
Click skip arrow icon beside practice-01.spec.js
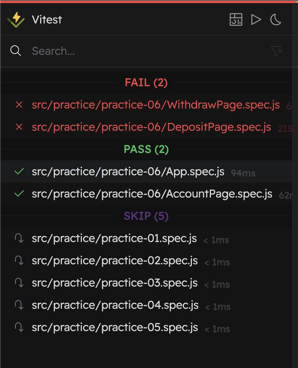[x=19, y=238]
